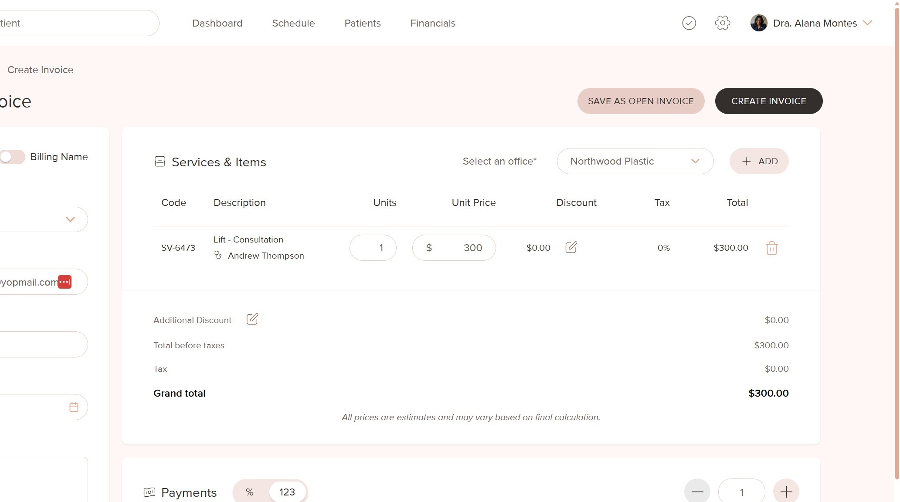Switch payments to percent mode
The image size is (900, 502).
point(250,492)
